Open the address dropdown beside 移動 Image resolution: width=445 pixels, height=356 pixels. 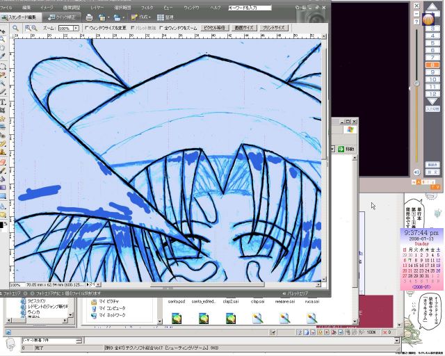tap(333, 149)
